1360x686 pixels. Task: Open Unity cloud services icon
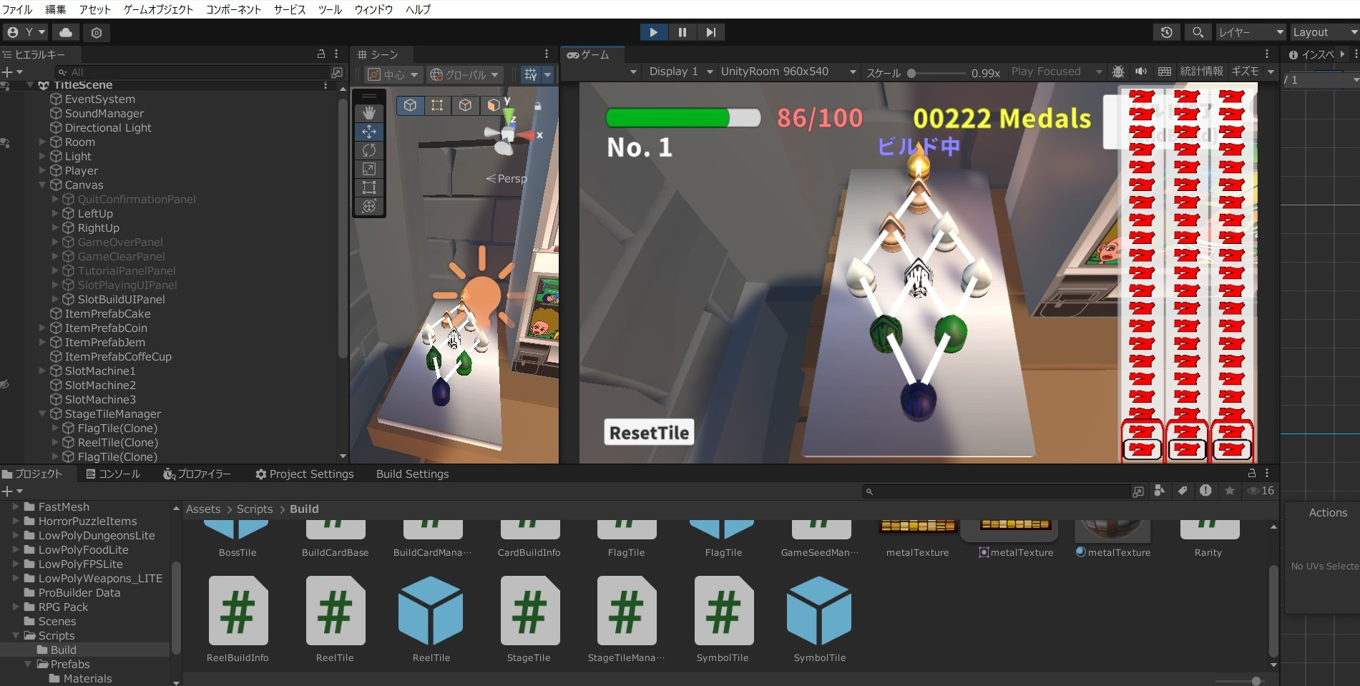click(x=66, y=32)
